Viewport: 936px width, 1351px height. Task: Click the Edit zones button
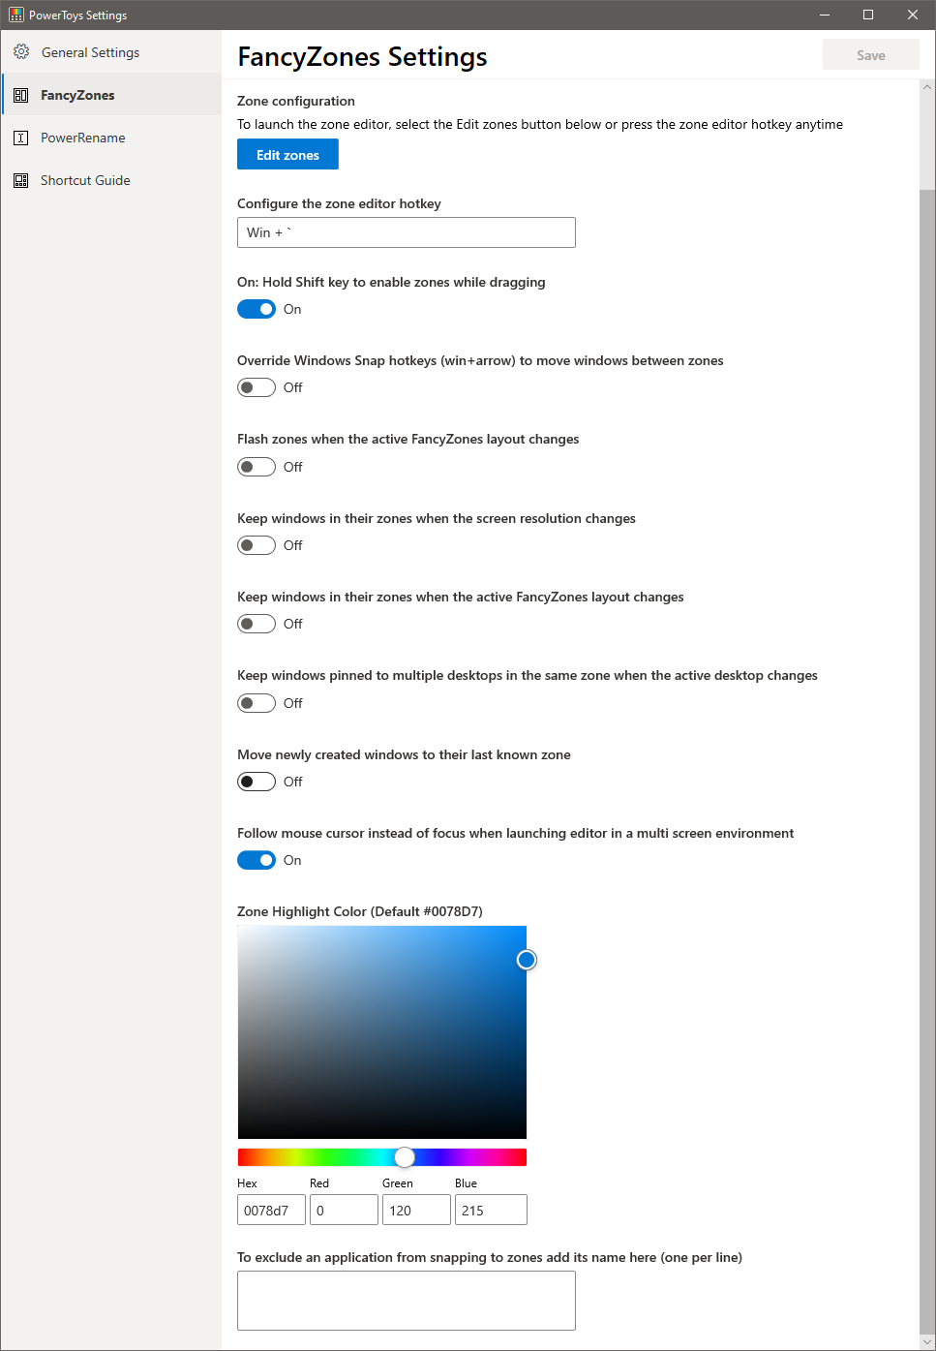287,154
